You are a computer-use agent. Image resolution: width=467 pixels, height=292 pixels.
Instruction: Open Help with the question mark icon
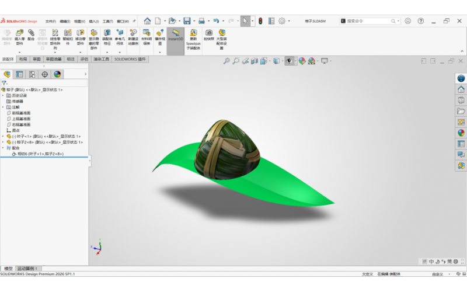click(x=420, y=21)
